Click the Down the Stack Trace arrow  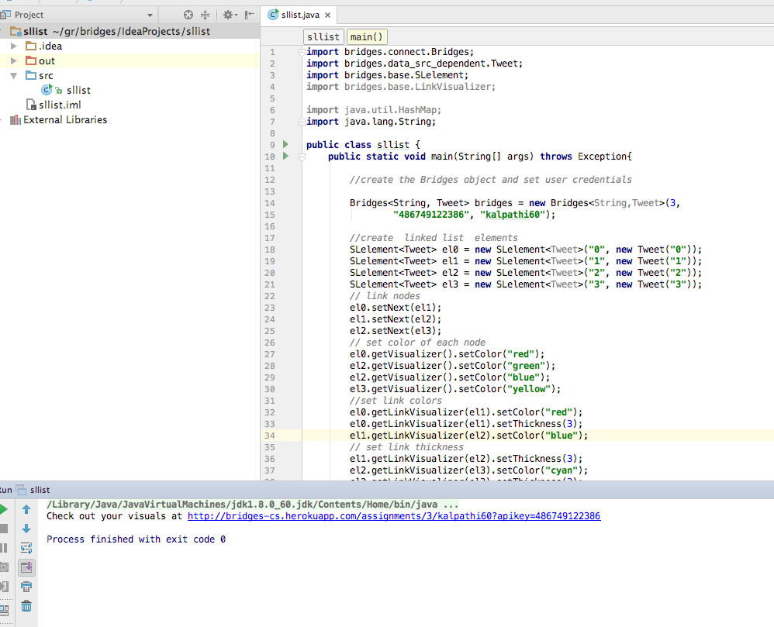coord(26,529)
